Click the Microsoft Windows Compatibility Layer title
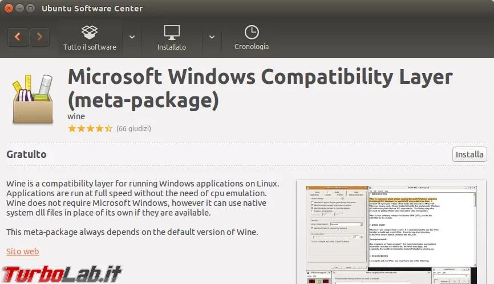494x284 pixels. pos(260,88)
